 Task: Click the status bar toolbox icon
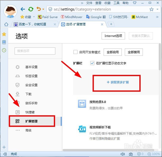[x=131, y=154]
